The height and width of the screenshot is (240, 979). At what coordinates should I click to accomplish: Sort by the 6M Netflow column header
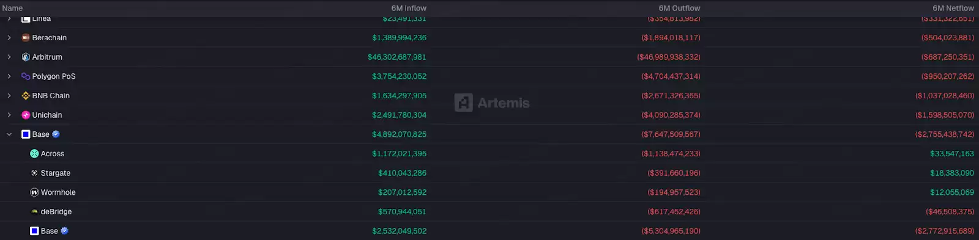953,8
